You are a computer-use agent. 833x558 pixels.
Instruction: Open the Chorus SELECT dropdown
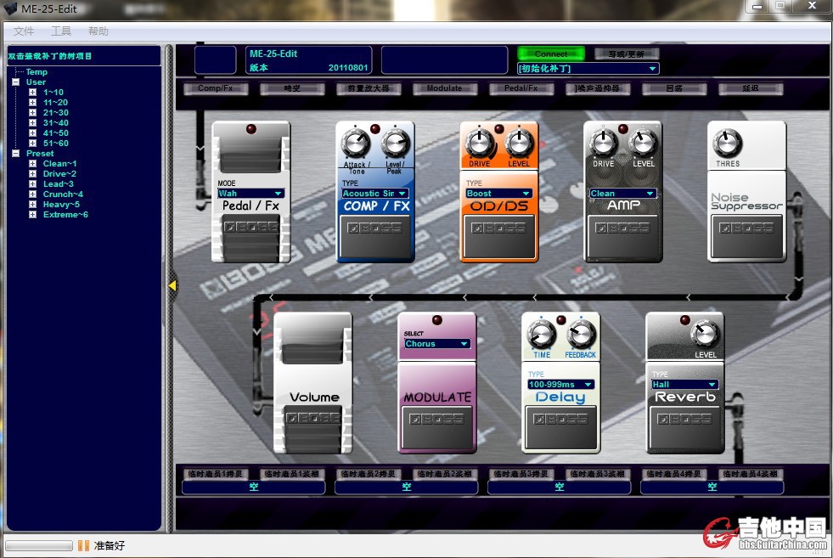pos(436,344)
